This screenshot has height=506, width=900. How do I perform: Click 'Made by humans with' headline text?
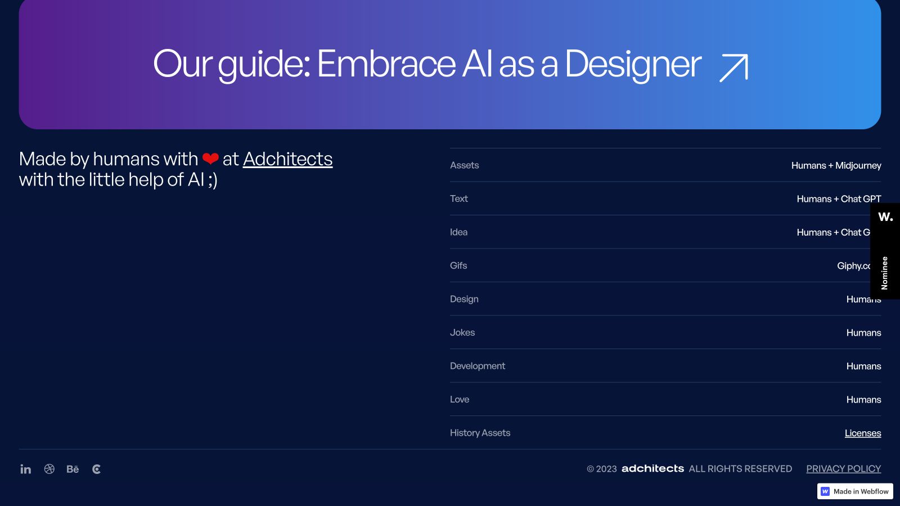click(x=109, y=159)
